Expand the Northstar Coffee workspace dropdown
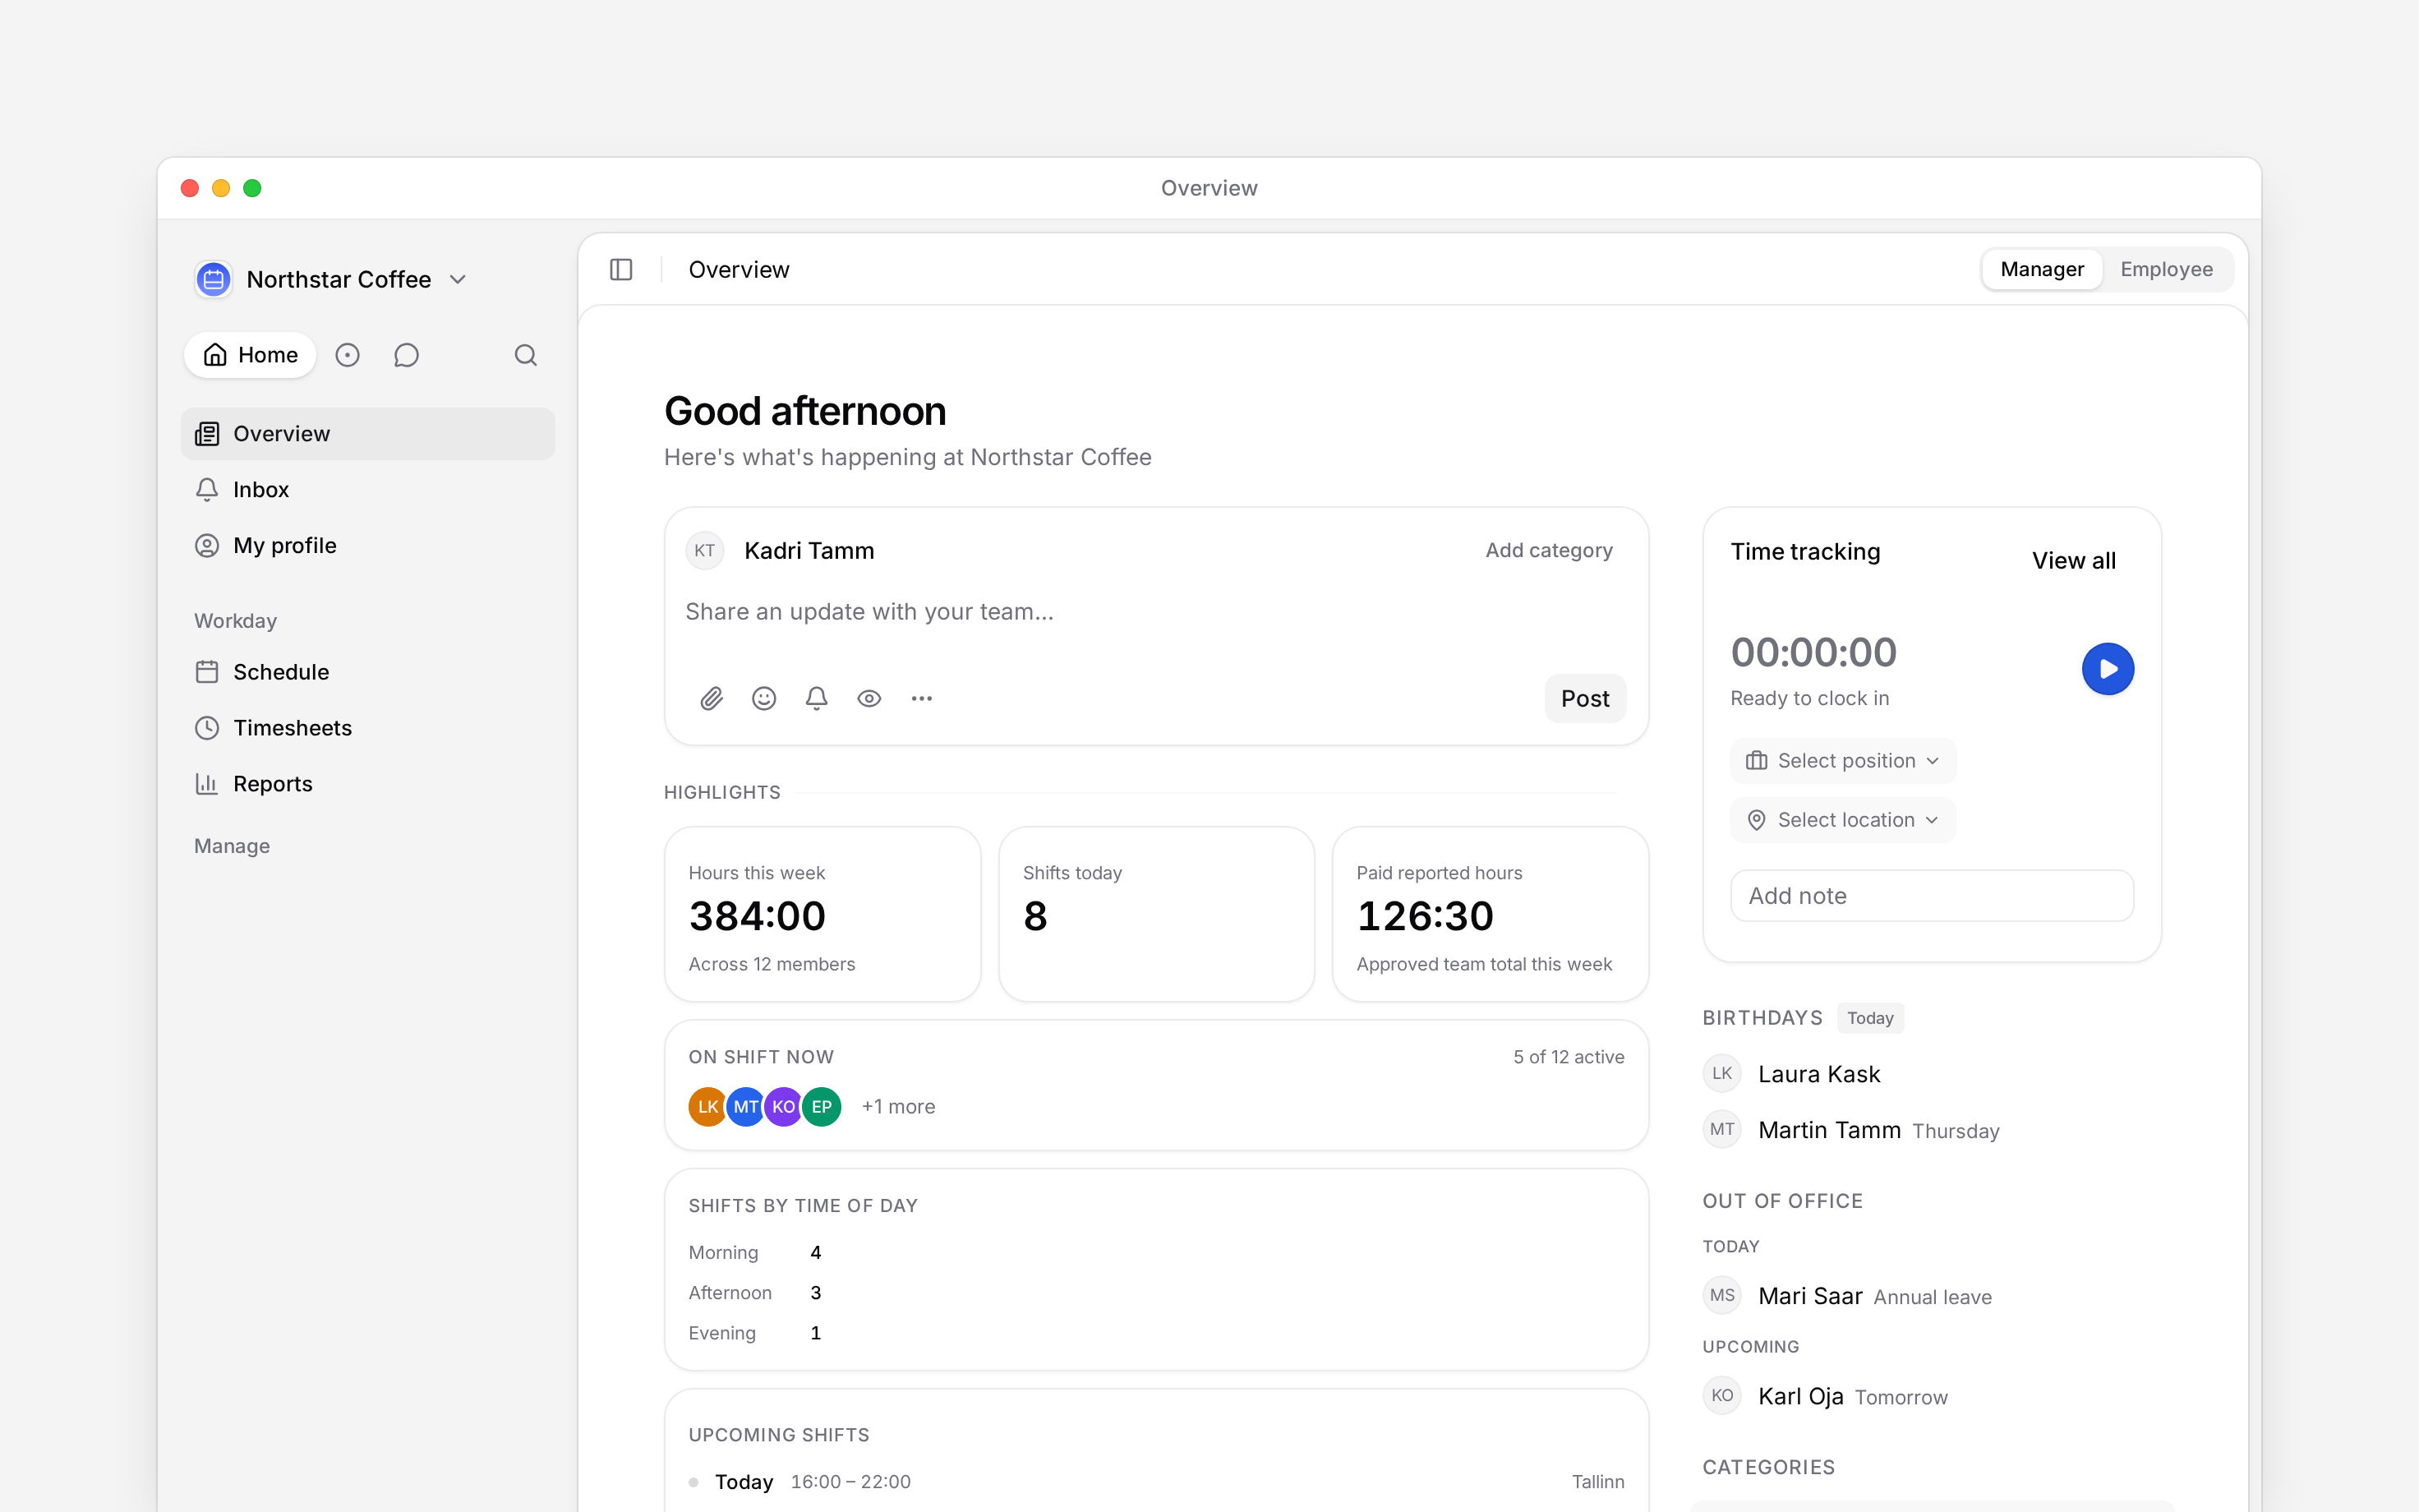 (x=458, y=280)
